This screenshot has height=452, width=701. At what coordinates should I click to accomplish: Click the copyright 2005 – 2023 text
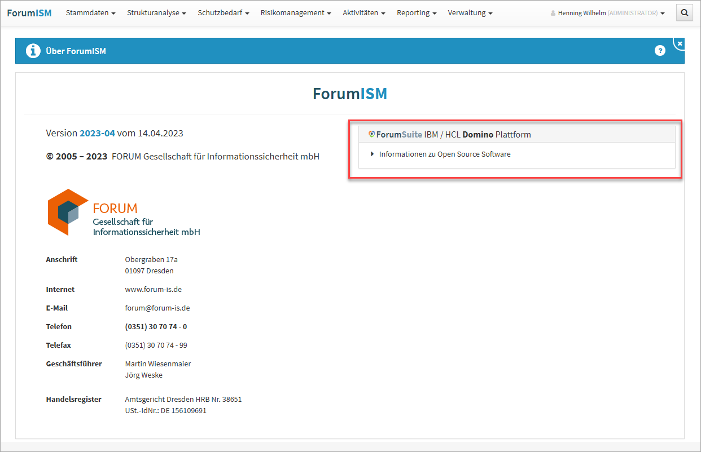[77, 156]
